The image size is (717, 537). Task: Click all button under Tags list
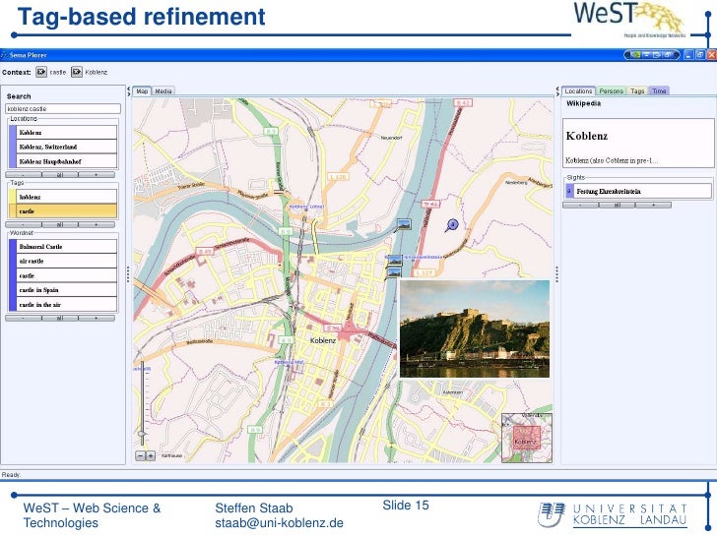(x=60, y=224)
